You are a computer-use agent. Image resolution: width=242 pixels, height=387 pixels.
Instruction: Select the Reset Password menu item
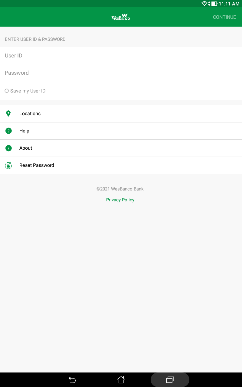pyautogui.click(x=121, y=165)
